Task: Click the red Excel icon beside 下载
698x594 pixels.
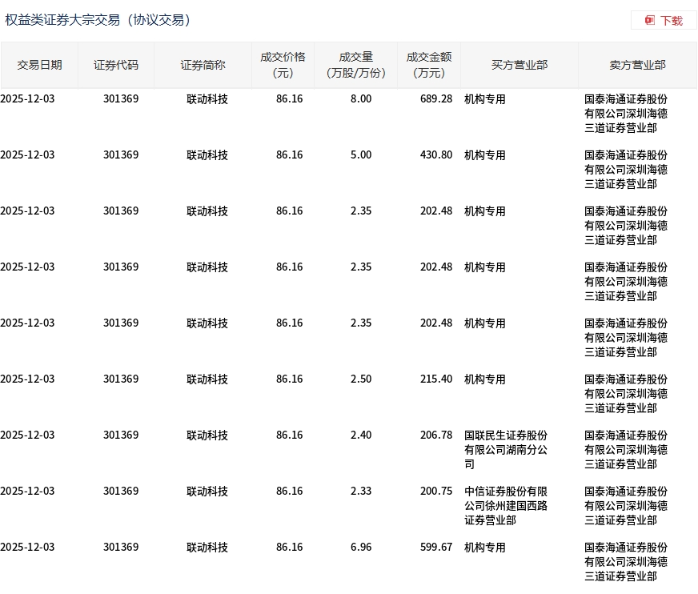Action: [650, 21]
